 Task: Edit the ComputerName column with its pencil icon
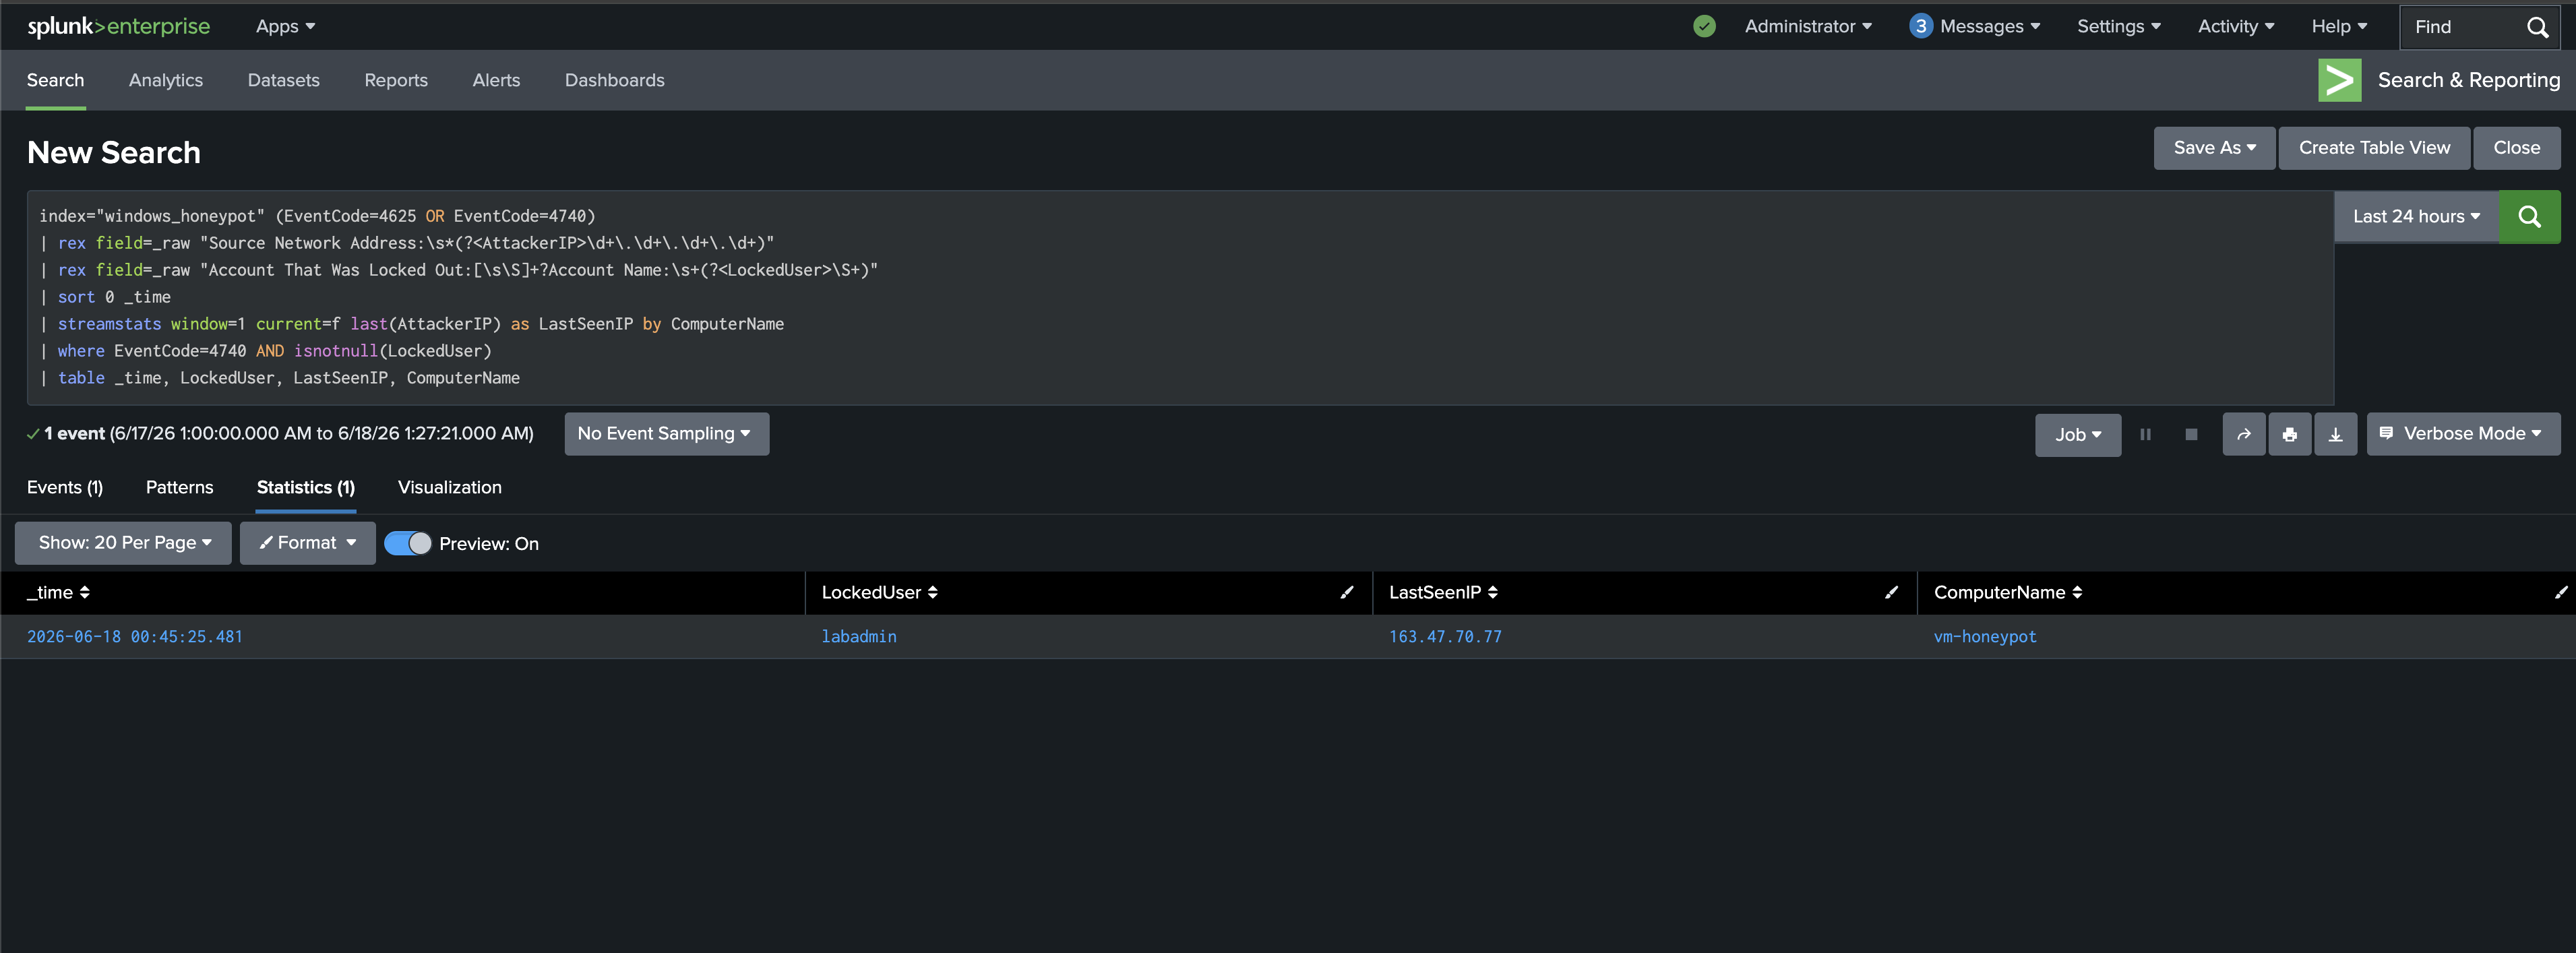pyautogui.click(x=2560, y=592)
